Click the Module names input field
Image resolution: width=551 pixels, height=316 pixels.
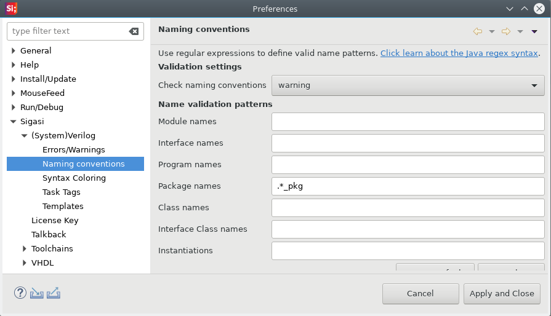coord(408,122)
